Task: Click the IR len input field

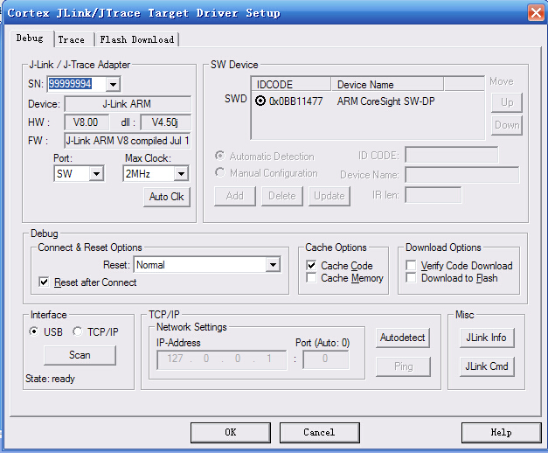Action: 434,195
